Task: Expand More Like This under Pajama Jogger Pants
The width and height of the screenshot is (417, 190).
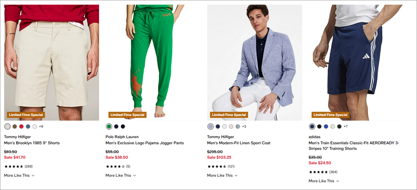Action: point(121,175)
